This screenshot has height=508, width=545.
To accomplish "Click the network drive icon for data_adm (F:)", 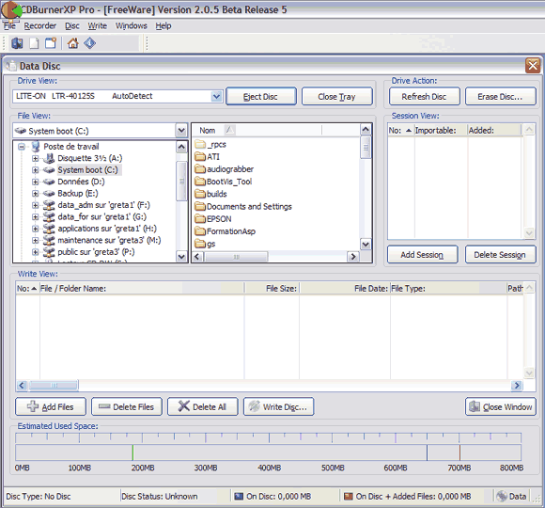I will 49,205.
